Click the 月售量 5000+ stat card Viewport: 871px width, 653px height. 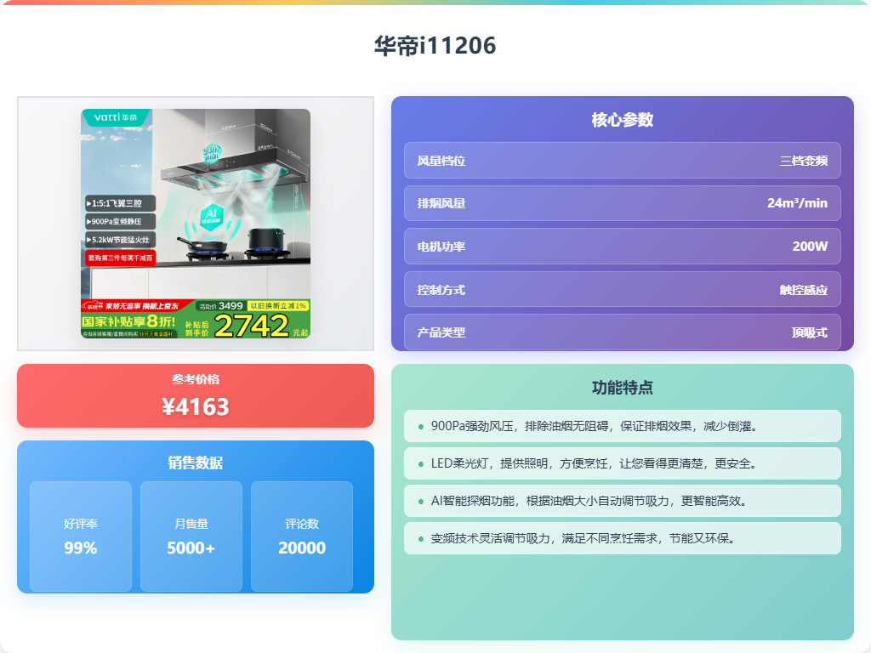(x=191, y=537)
